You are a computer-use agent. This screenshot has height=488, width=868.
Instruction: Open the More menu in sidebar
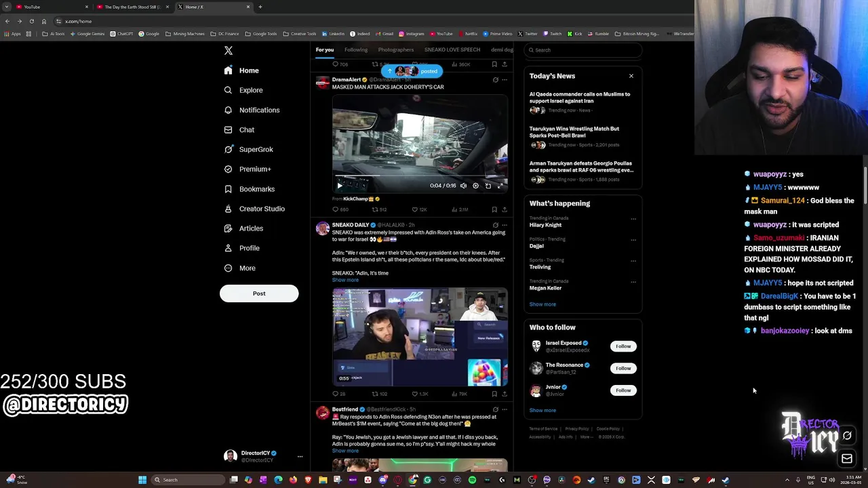point(239,268)
